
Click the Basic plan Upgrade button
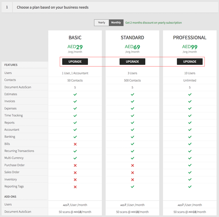pos(75,62)
